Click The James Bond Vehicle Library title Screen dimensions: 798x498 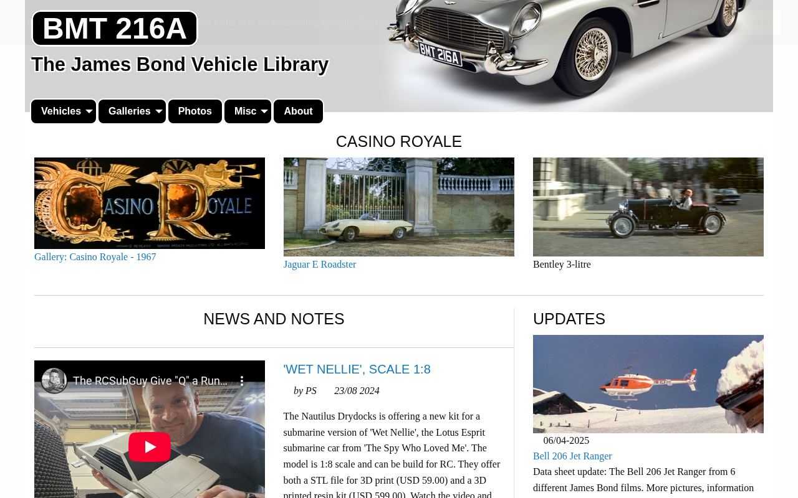[x=180, y=65]
